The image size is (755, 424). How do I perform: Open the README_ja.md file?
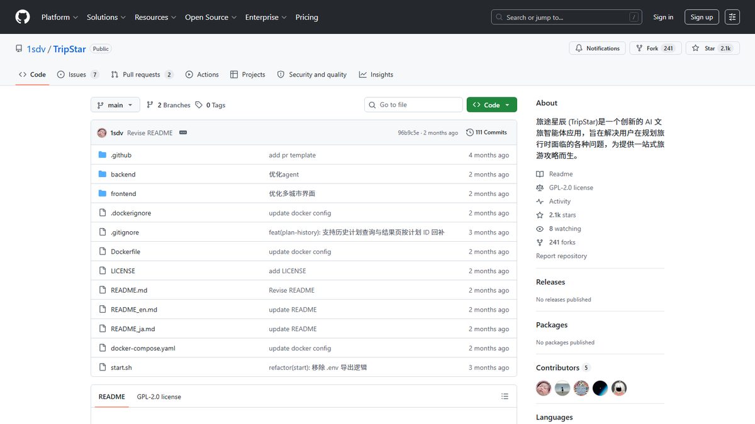[133, 329]
